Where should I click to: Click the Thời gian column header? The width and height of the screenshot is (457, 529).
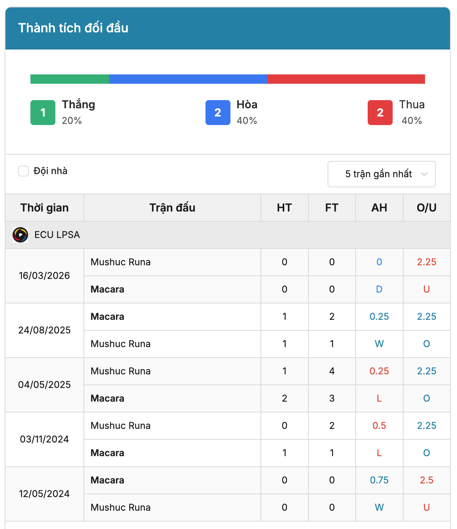(44, 208)
